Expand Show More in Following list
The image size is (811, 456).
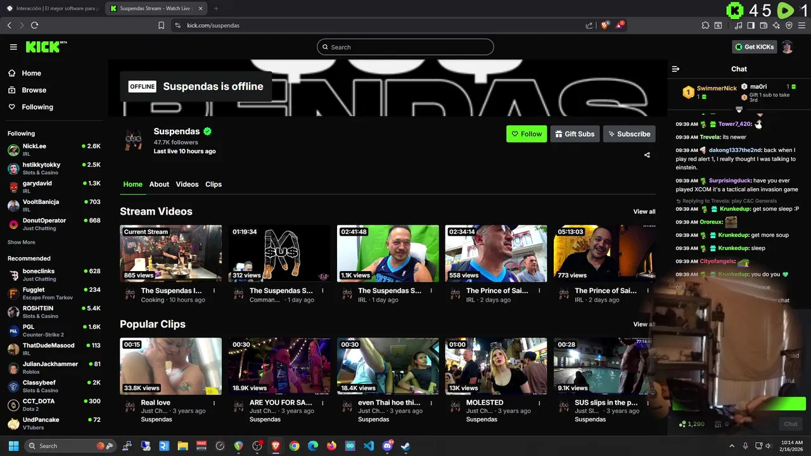pyautogui.click(x=21, y=243)
